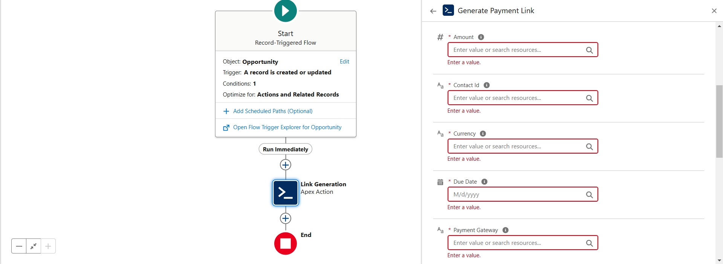Click search icon in Currency field
The height and width of the screenshot is (264, 723).
pyautogui.click(x=590, y=146)
